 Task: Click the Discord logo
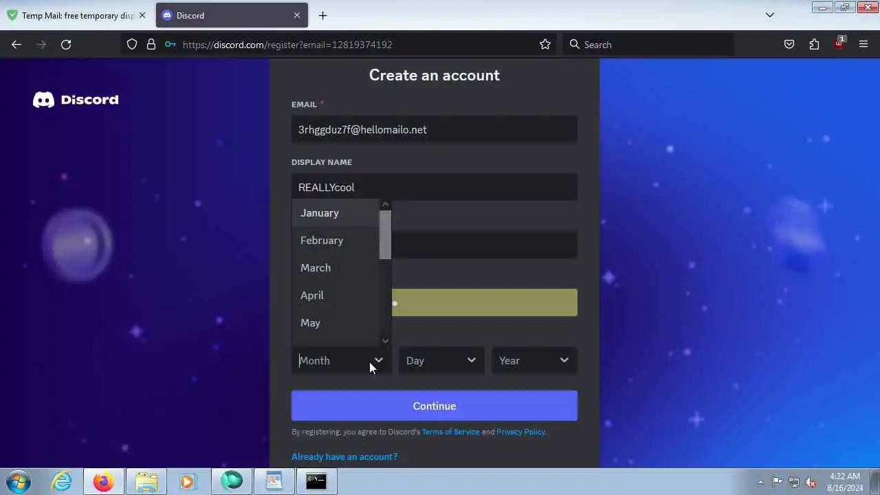(76, 100)
